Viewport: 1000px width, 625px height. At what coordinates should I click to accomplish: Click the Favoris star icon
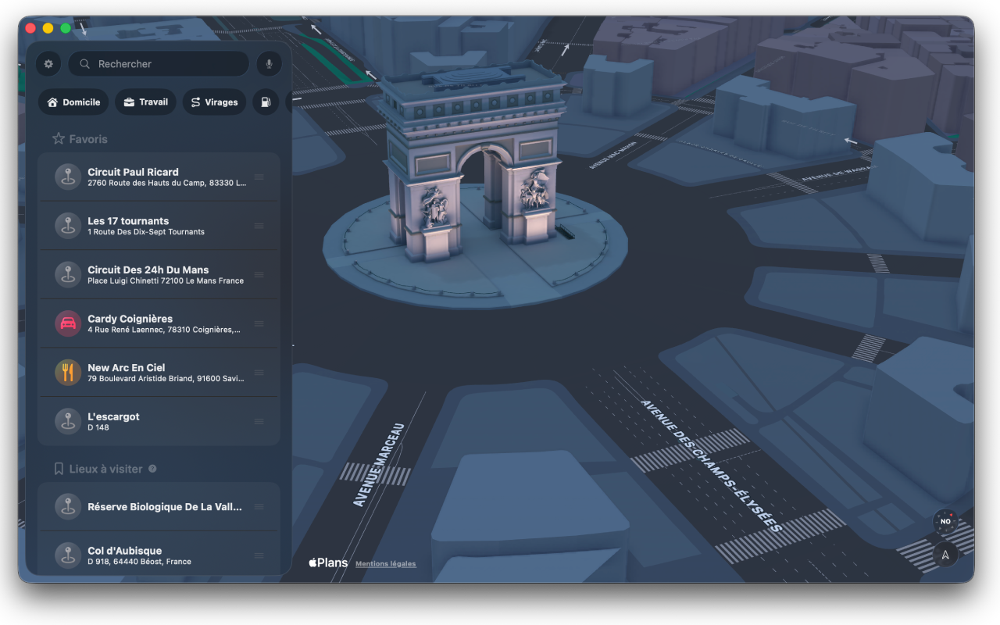[x=59, y=139]
